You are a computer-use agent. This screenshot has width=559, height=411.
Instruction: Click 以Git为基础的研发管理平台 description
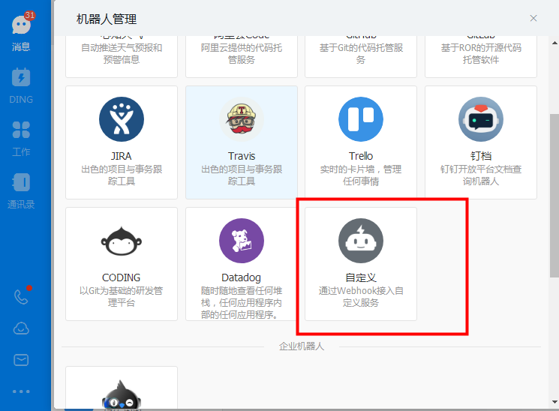pos(122,296)
